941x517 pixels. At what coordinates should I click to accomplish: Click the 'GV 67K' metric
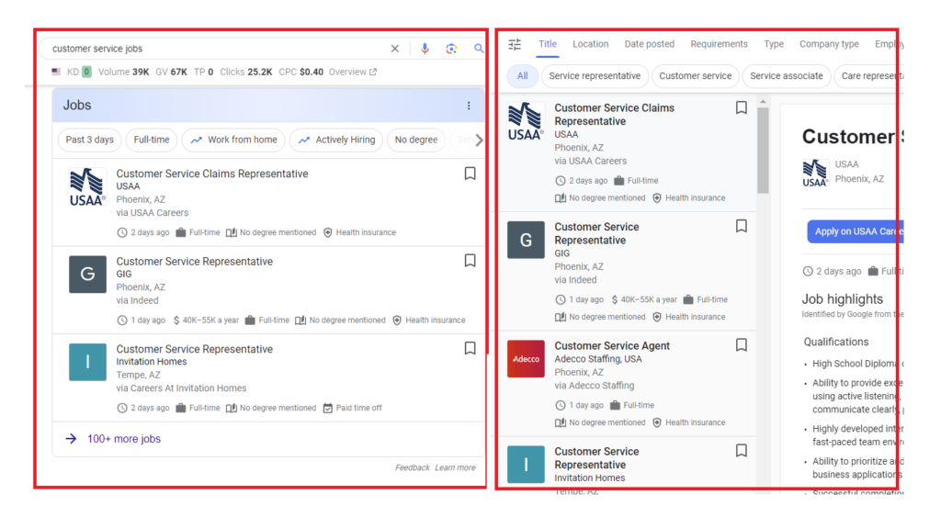point(171,72)
